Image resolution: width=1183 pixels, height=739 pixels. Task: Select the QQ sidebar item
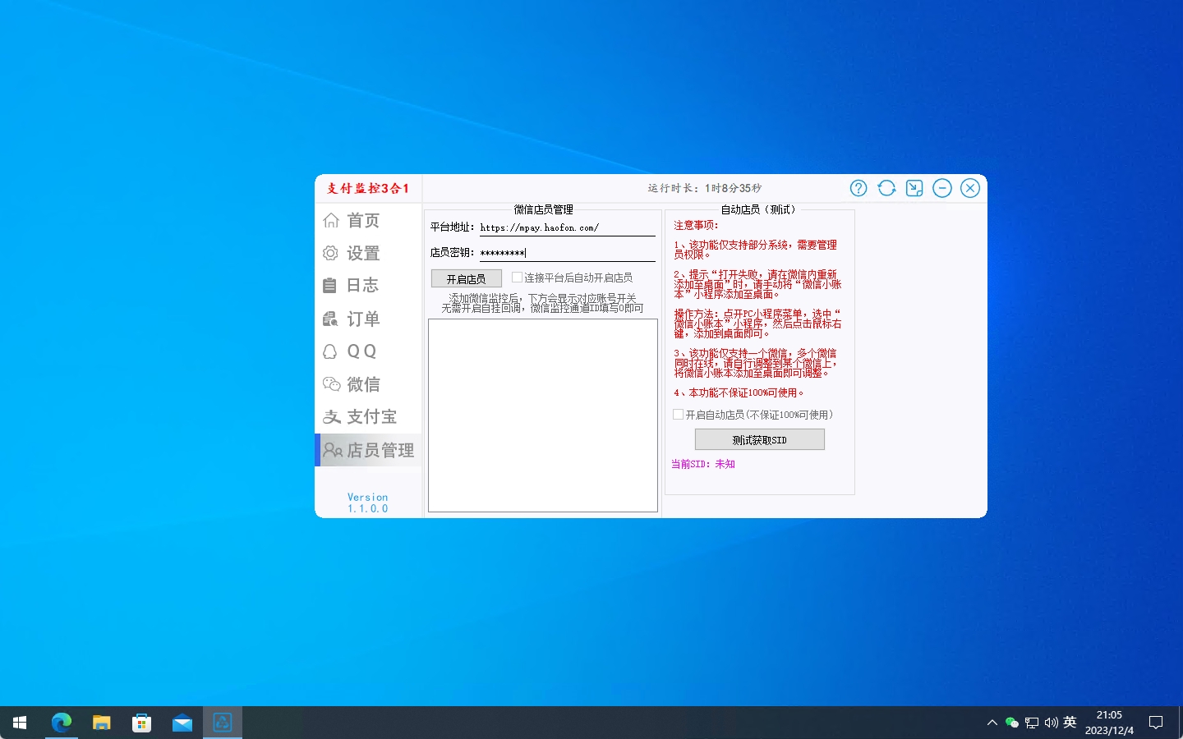(361, 351)
